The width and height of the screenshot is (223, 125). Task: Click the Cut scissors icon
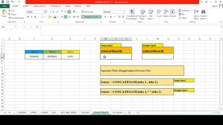(9, 10)
